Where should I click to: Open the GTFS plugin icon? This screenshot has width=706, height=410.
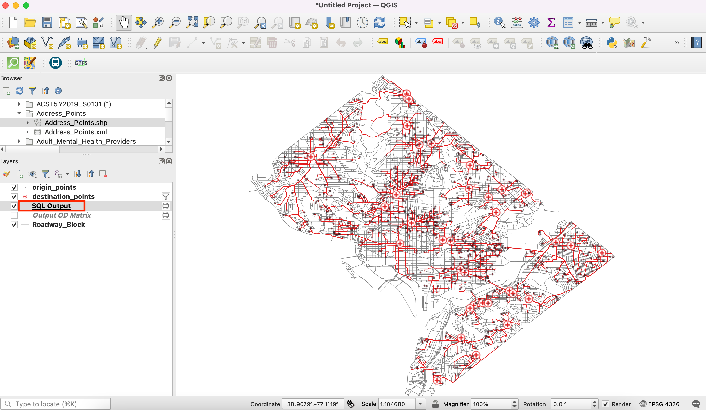(81, 63)
